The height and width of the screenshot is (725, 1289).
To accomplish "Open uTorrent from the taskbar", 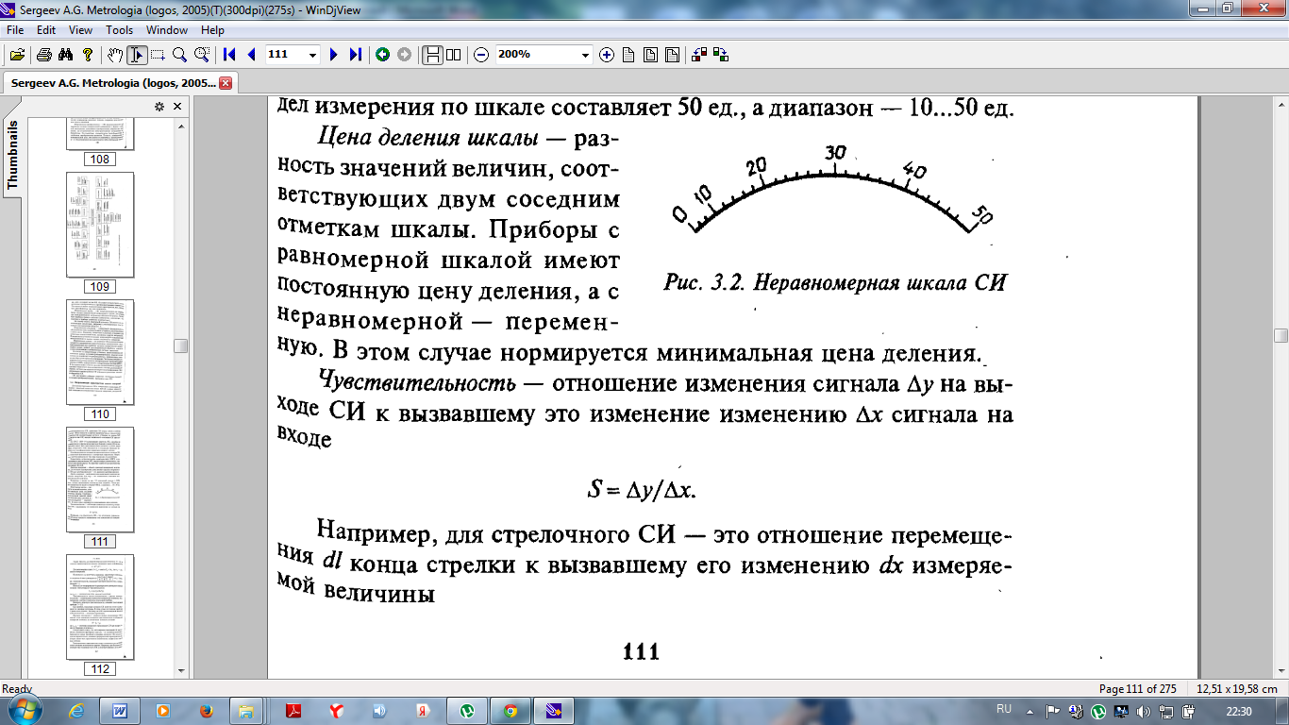I will (x=466, y=711).
